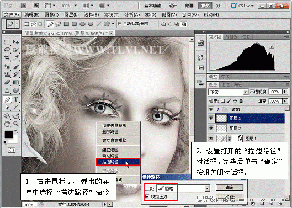Toggle Simulate Pressure checkbox in dialog
Image resolution: width=292 pixels, height=208 pixels.
point(147,196)
